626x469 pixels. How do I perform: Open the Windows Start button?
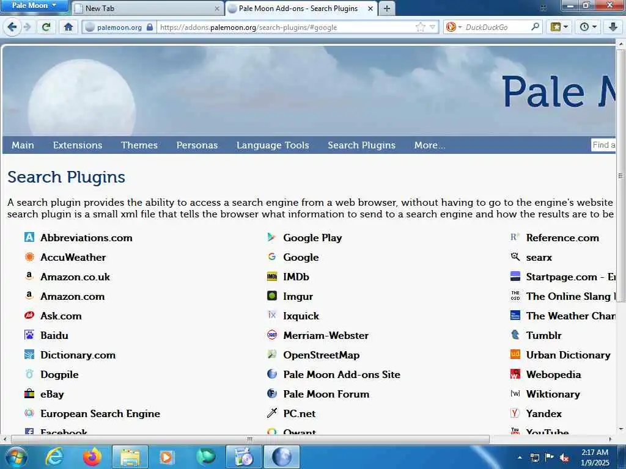click(x=17, y=457)
